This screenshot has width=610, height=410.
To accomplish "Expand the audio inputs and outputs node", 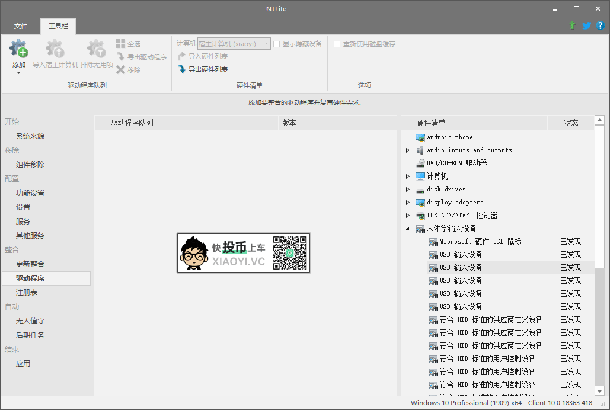I will 408,150.
